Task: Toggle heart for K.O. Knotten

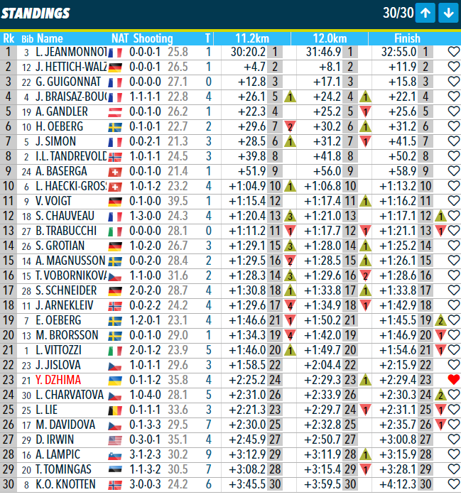Action: (454, 484)
